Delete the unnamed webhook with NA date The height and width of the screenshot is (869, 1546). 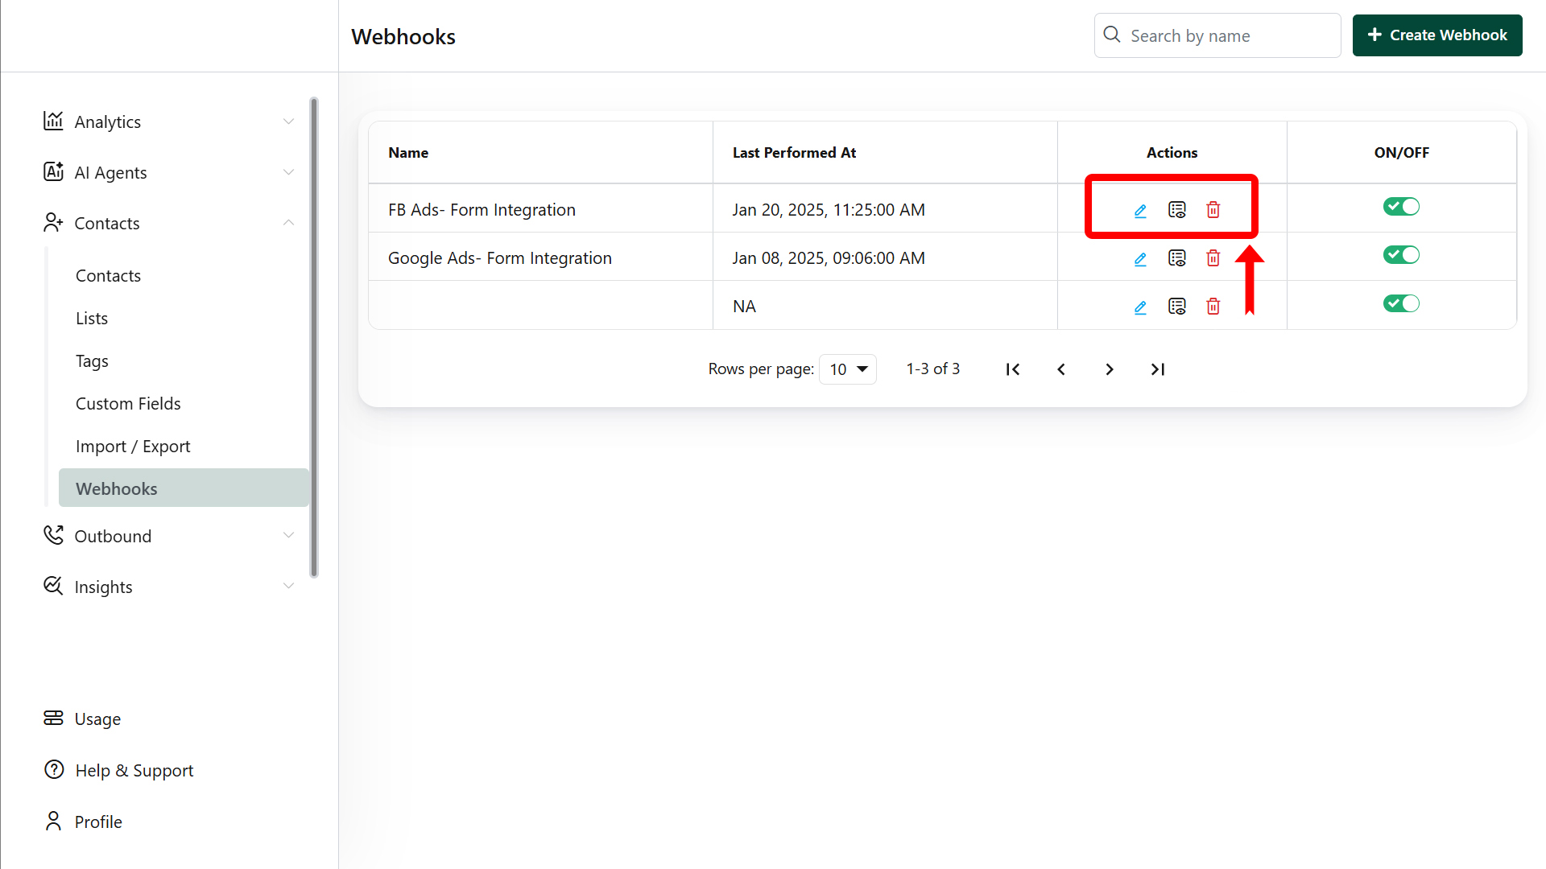click(1213, 307)
